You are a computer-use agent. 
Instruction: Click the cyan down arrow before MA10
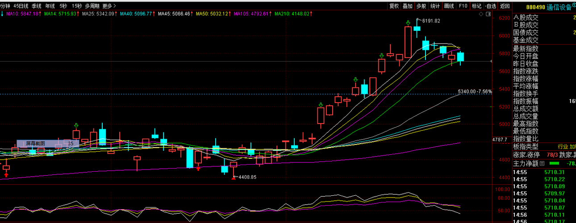pos(2,14)
